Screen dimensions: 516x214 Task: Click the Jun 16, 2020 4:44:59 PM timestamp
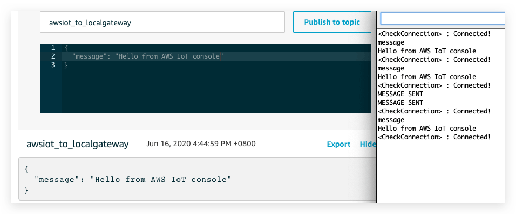coord(201,144)
